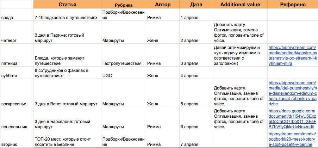The width and height of the screenshot is (318, 148).
Task: Click the 'Давай оптимизируем' additional value cell
Action: pos(238,55)
